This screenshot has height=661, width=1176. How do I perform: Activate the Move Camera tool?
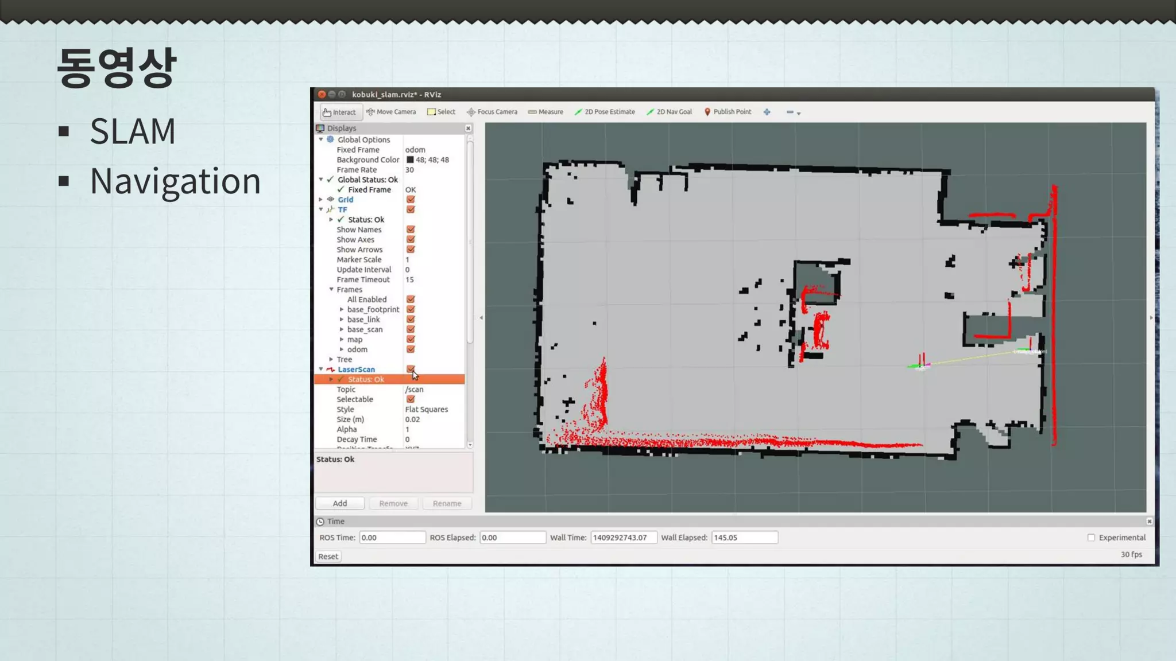[391, 112]
